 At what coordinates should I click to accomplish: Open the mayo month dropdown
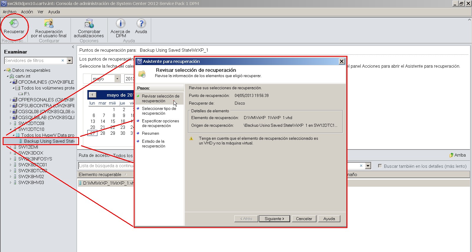click(117, 79)
